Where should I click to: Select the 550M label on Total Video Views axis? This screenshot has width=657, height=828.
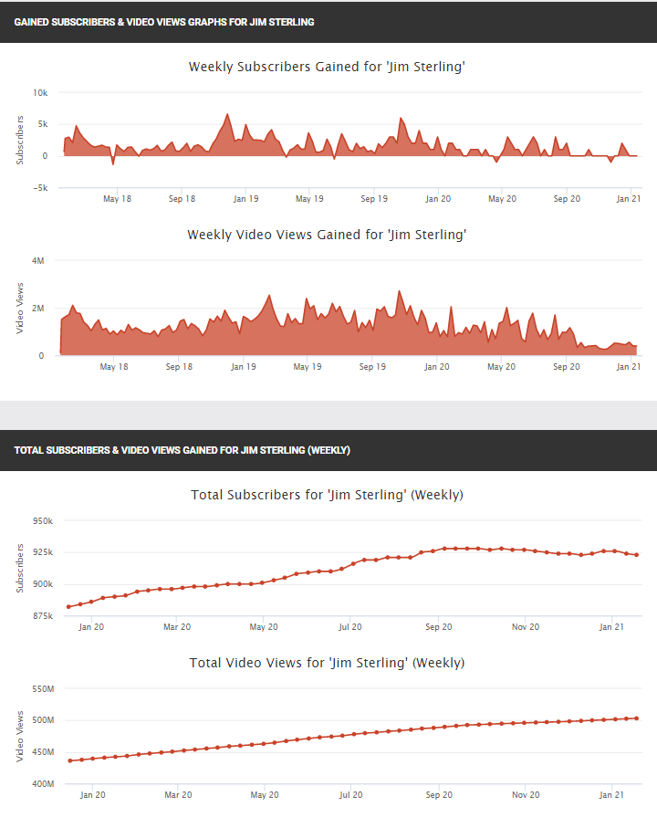(x=43, y=689)
